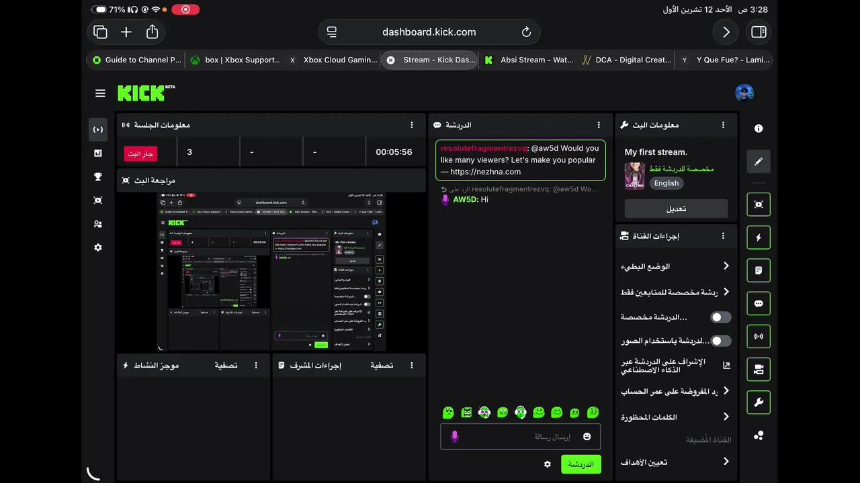Viewport: 860px width, 483px height.
Task: Switch to DCA - Digital Creat... tab
Action: click(x=626, y=60)
